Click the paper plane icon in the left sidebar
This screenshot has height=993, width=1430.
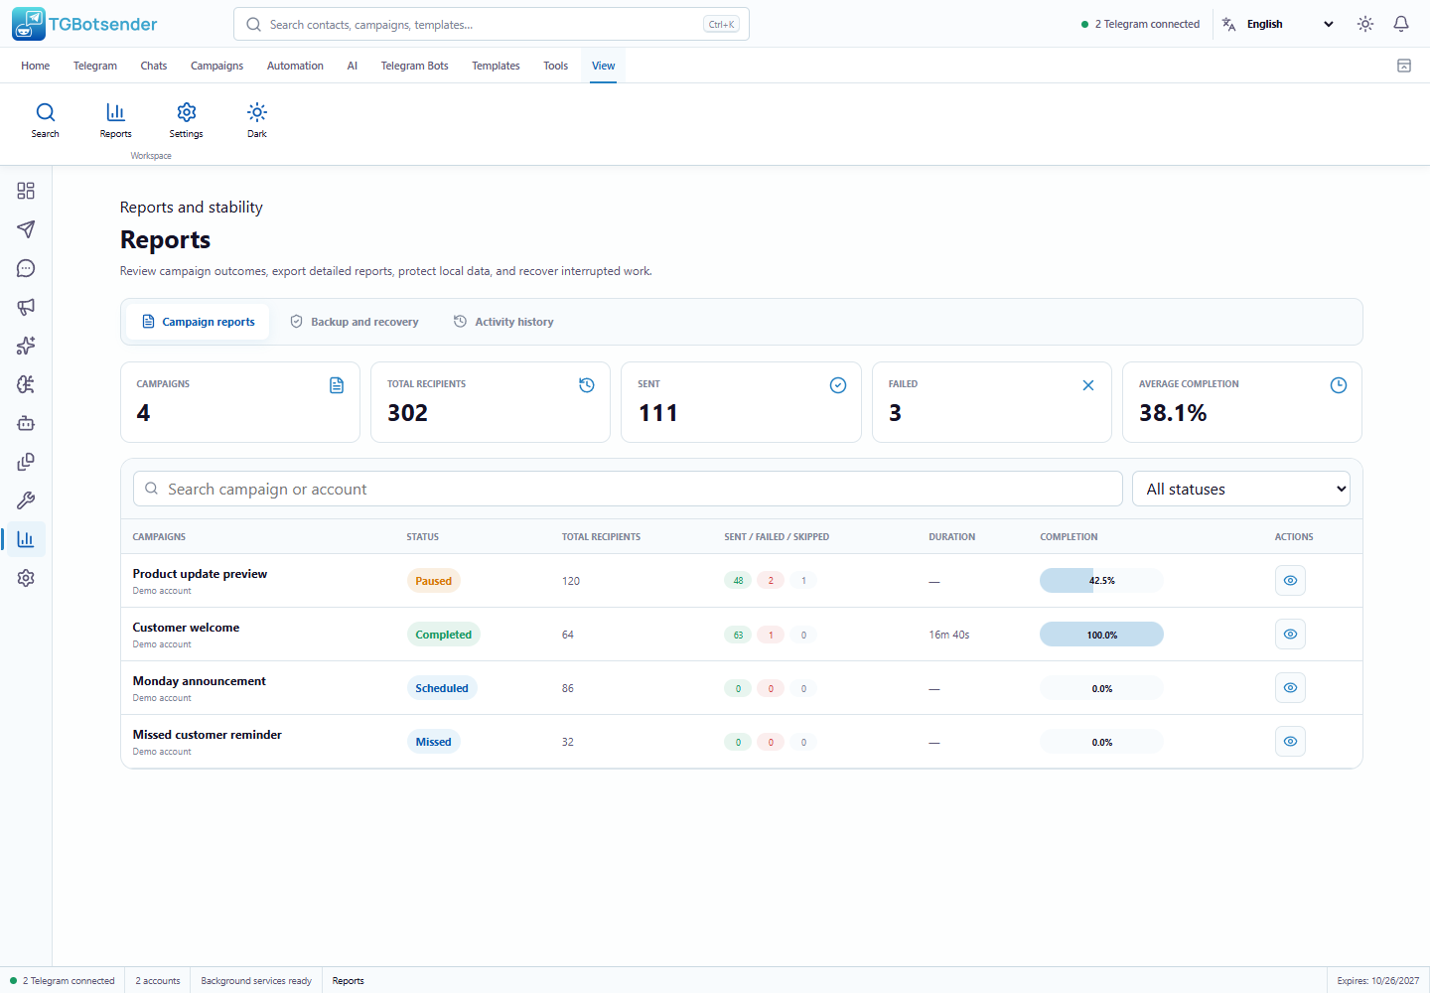pyautogui.click(x=26, y=229)
